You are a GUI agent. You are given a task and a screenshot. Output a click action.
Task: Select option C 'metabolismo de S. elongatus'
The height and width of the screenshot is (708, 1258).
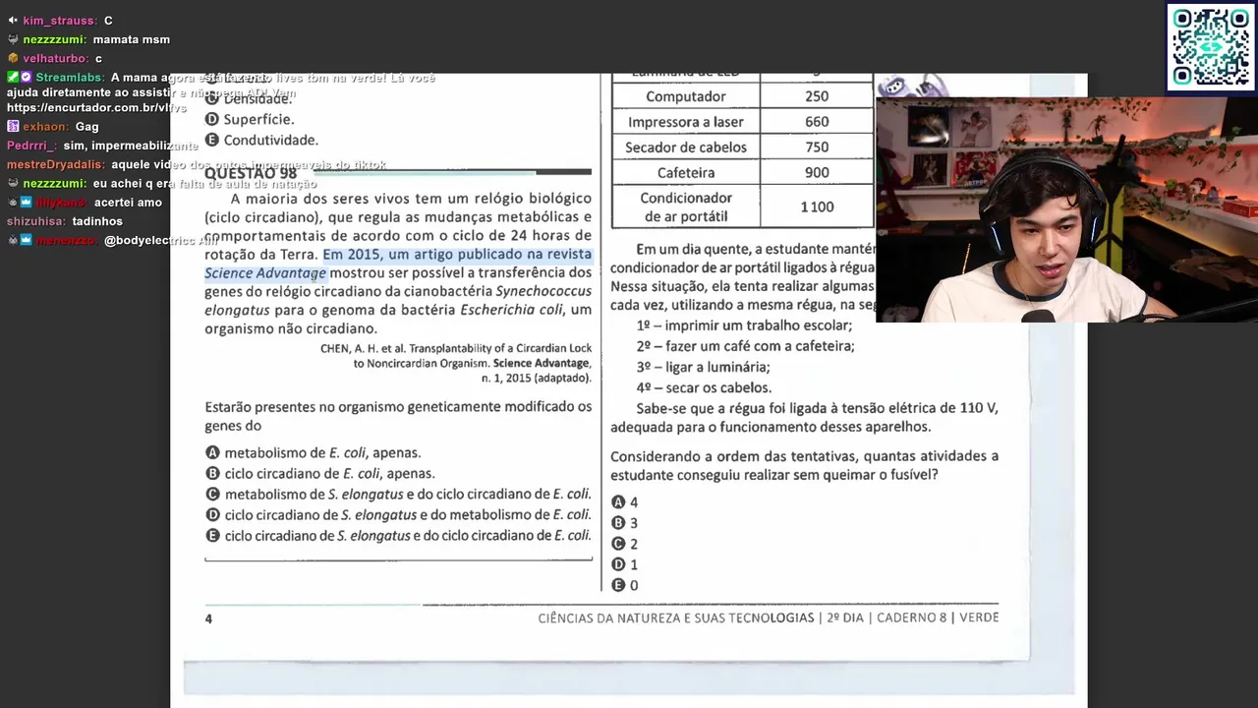click(398, 495)
